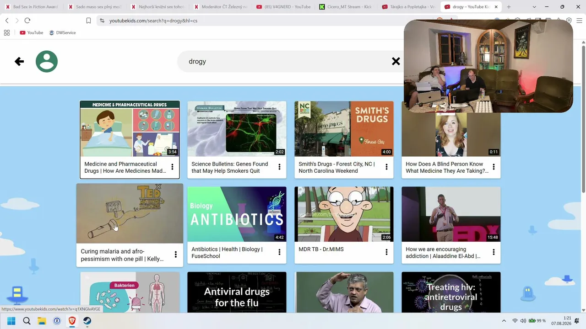Click the youtubekids.com address bar
Viewport: 586px width, 329px height.
270,21
